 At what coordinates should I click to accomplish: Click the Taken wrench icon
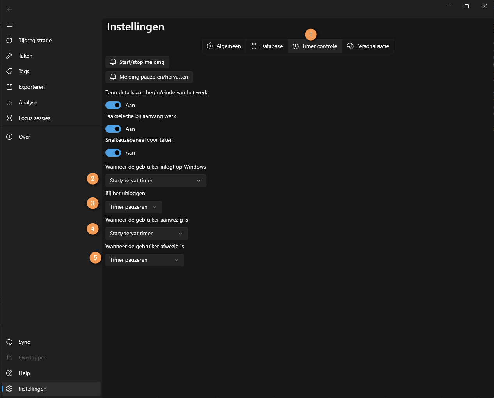[10, 56]
